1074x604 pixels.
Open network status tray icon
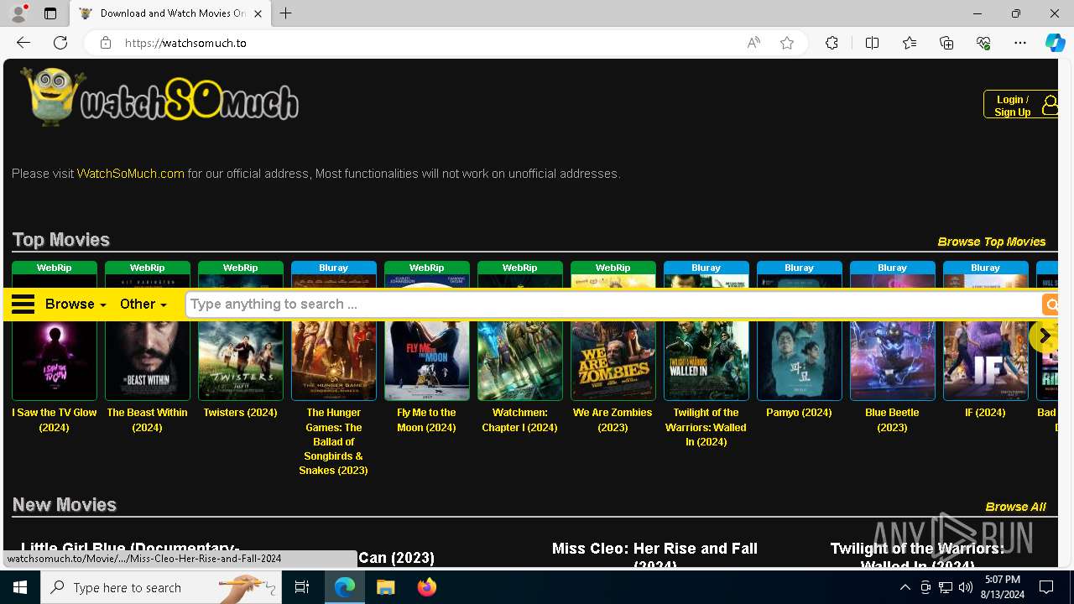[x=946, y=587]
